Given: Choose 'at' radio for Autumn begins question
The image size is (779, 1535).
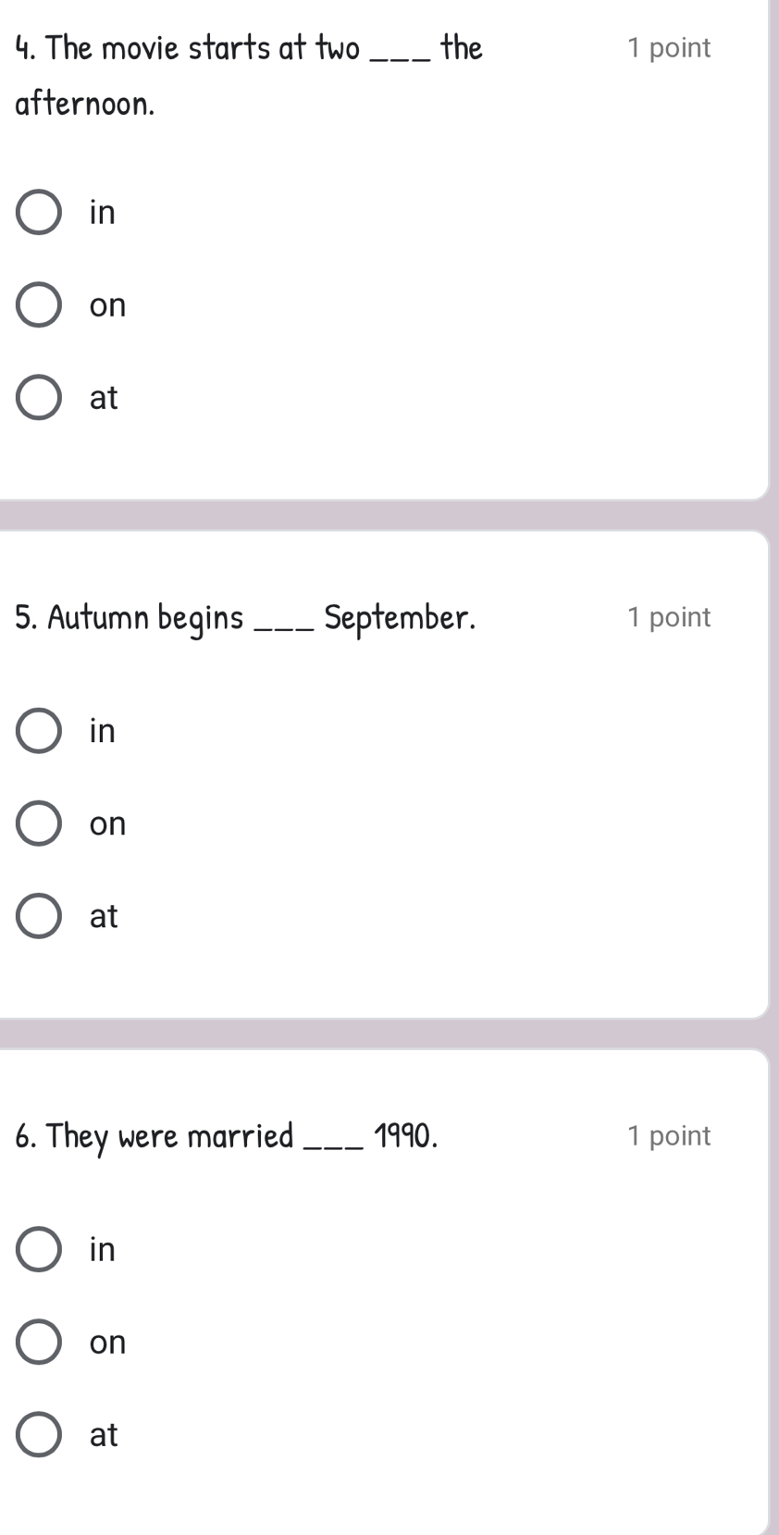Looking at the screenshot, I should tap(39, 916).
